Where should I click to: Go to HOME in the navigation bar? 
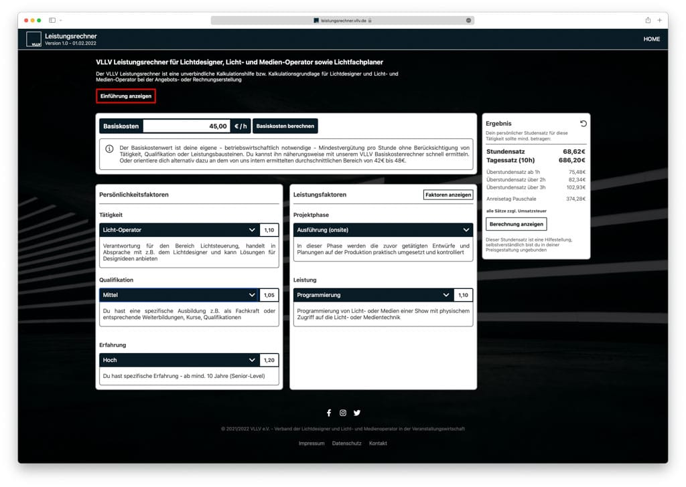pyautogui.click(x=651, y=39)
